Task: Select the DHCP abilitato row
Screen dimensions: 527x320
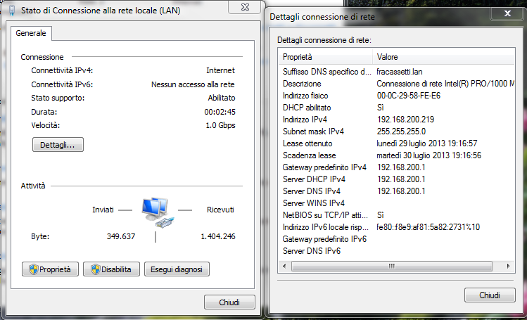Action: click(x=397, y=108)
